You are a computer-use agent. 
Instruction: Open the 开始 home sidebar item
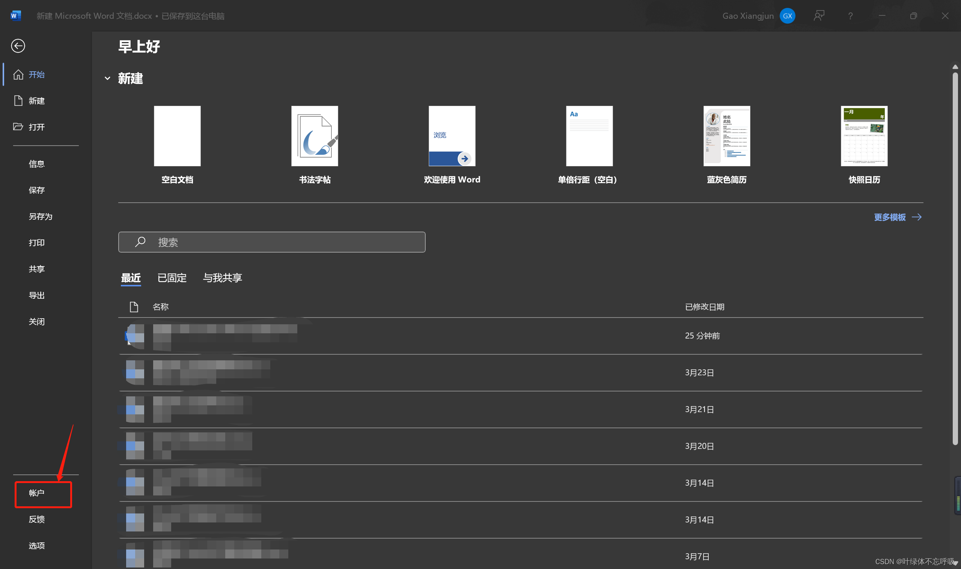[36, 74]
